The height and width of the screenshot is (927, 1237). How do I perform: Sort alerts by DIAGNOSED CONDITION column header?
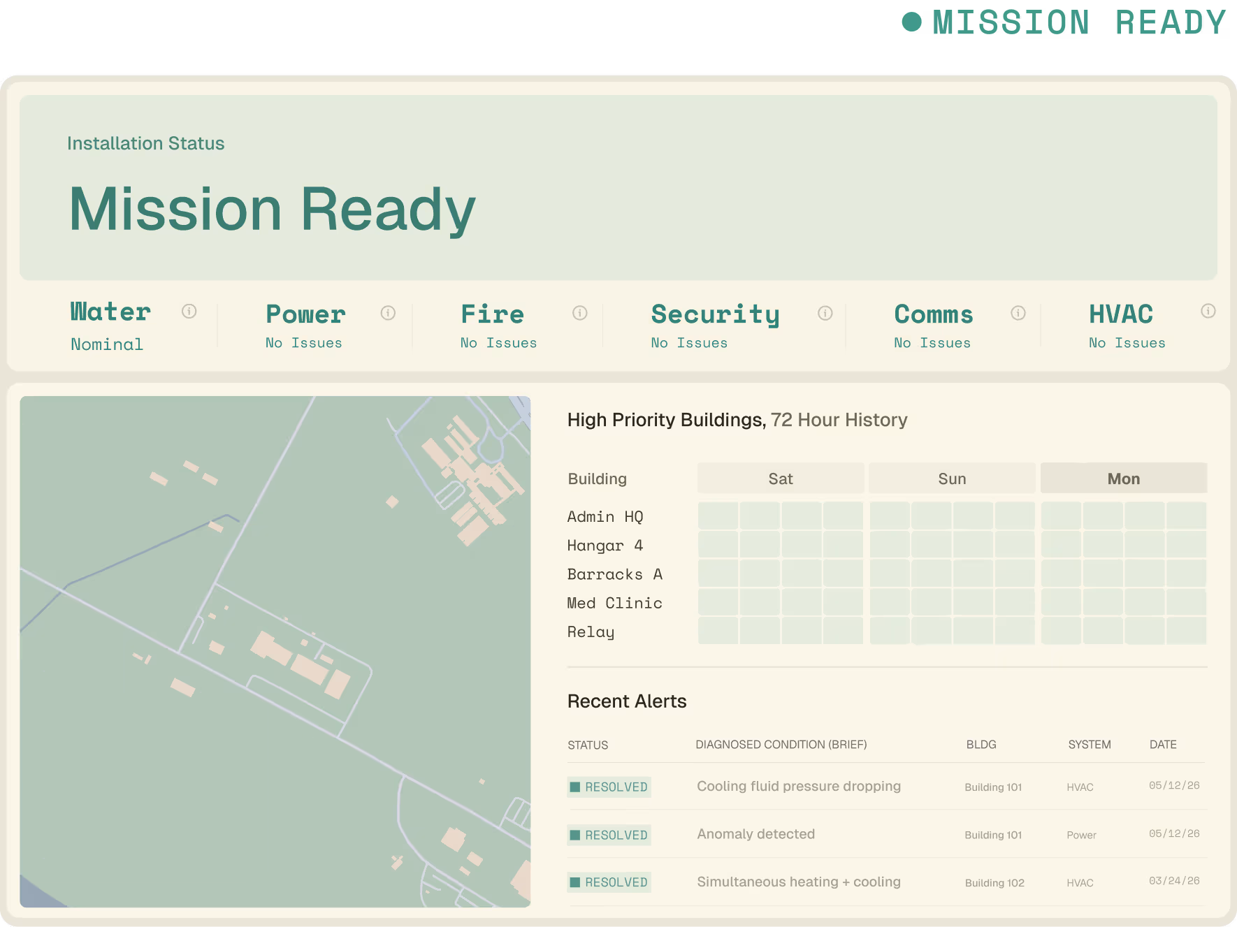(x=781, y=745)
